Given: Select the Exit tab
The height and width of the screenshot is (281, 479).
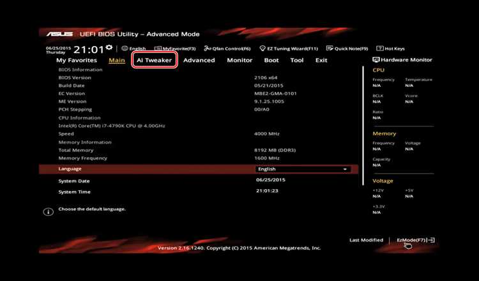Looking at the screenshot, I should coord(321,60).
